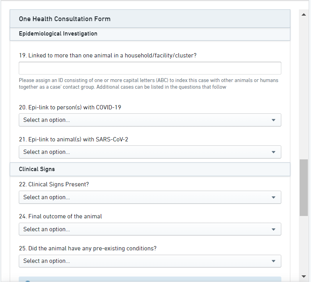Click the arrow of Clinical Signs Present dropdown
Screen dimensions: 311x282
(273, 197)
